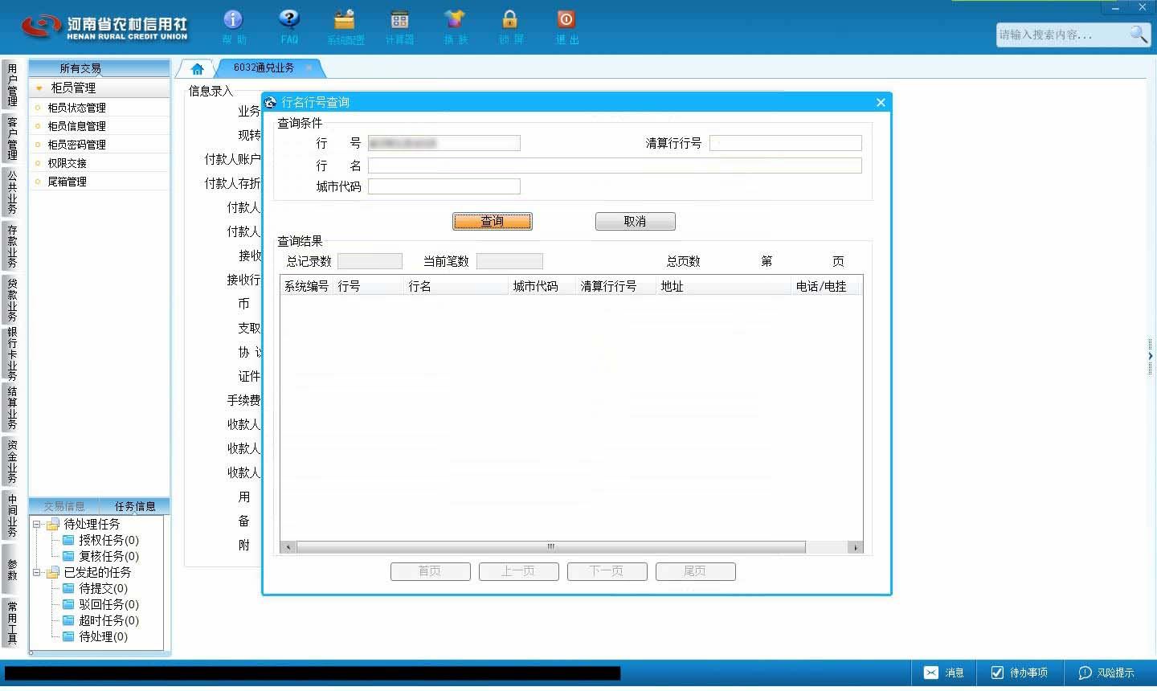
Task: Open the 中间业务 vertical tab
Action: pos(11,515)
